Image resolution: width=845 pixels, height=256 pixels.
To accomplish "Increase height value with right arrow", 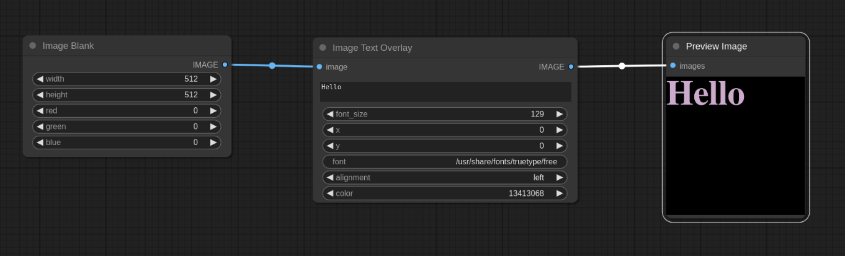I will pos(213,95).
